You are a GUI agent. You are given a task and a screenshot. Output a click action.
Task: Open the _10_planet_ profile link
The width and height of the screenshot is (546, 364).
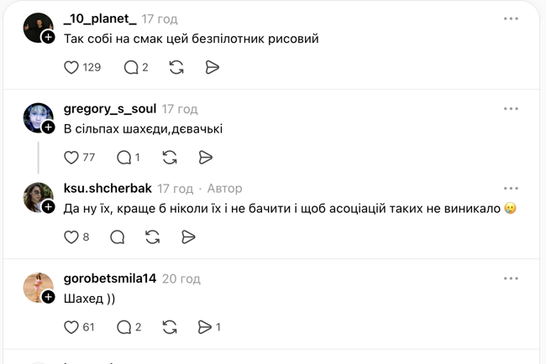click(99, 18)
